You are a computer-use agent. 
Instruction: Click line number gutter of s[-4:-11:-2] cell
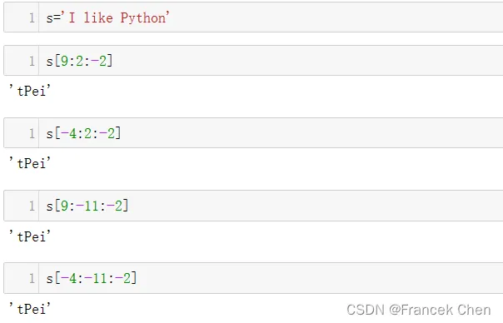(x=22, y=278)
